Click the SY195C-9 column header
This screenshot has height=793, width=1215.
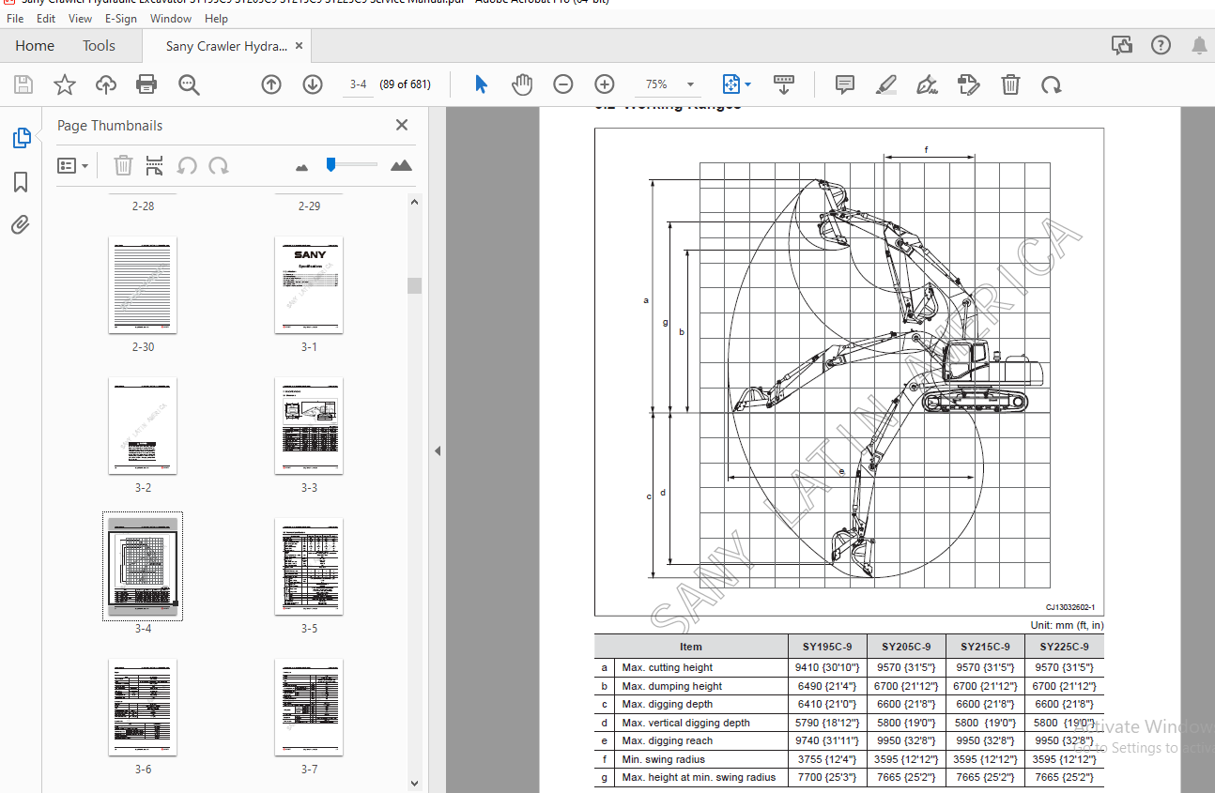point(826,647)
